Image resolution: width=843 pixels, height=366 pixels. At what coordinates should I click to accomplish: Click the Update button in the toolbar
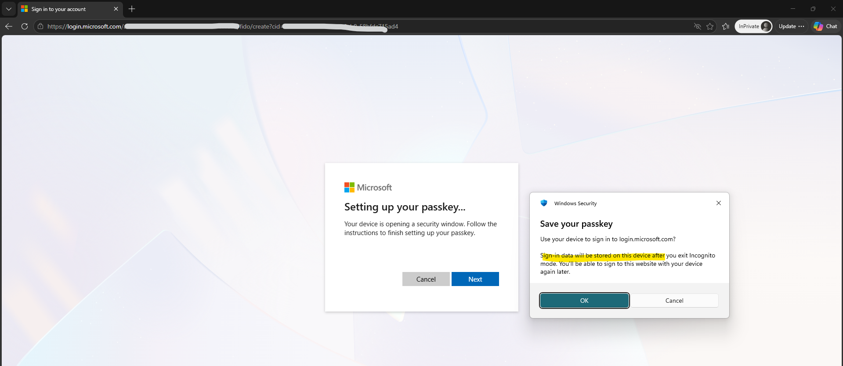click(x=787, y=26)
